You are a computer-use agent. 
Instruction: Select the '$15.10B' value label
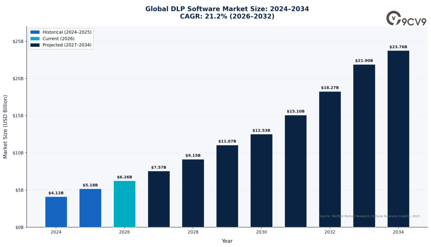(x=296, y=112)
